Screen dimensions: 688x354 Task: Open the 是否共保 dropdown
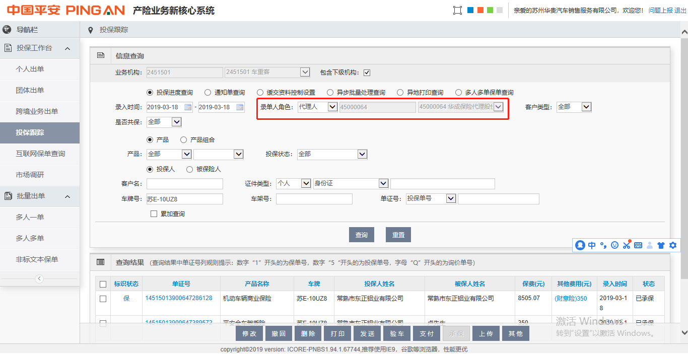[x=164, y=122]
